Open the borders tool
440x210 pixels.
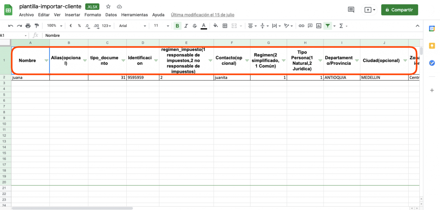coord(225,26)
